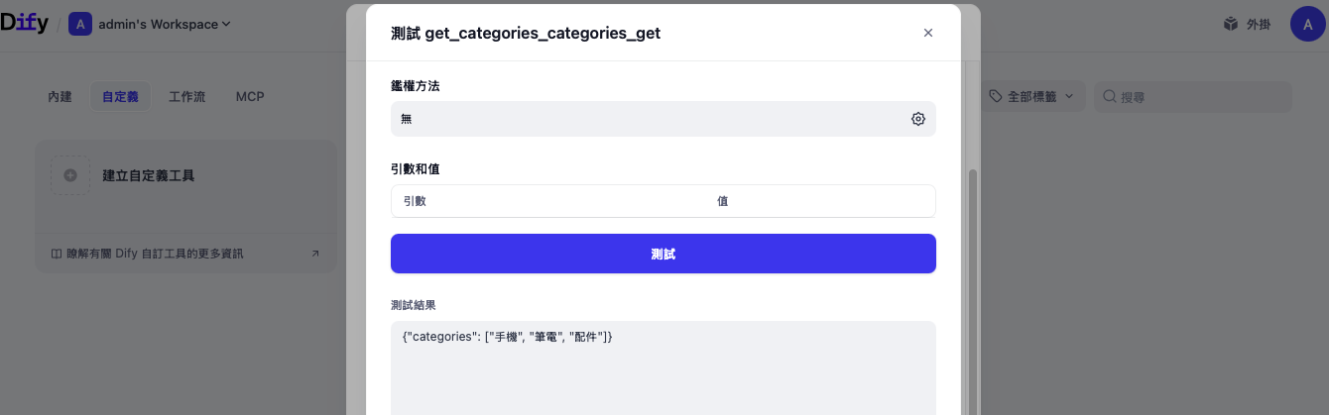Click the plus icon for 建立自定義工具
The height and width of the screenshot is (415, 1329).
(x=70, y=175)
